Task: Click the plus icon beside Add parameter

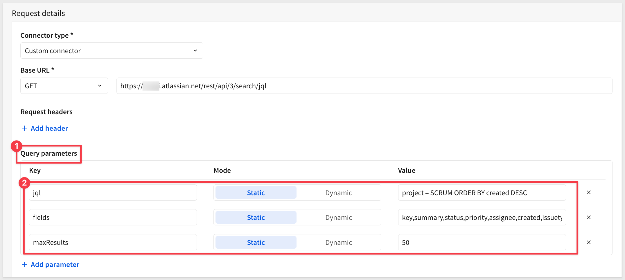Action: [25, 265]
